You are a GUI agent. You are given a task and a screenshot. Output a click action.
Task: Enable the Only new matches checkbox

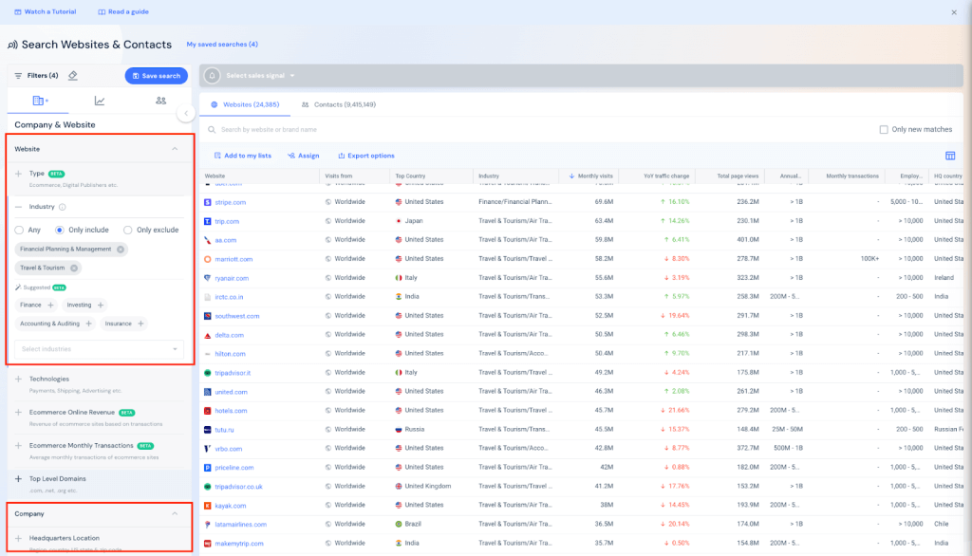(884, 129)
